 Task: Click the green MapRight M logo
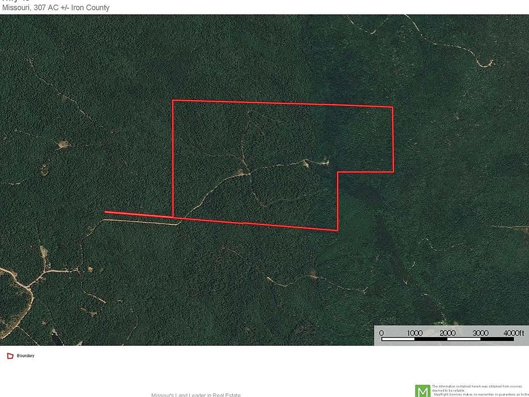pyautogui.click(x=423, y=391)
